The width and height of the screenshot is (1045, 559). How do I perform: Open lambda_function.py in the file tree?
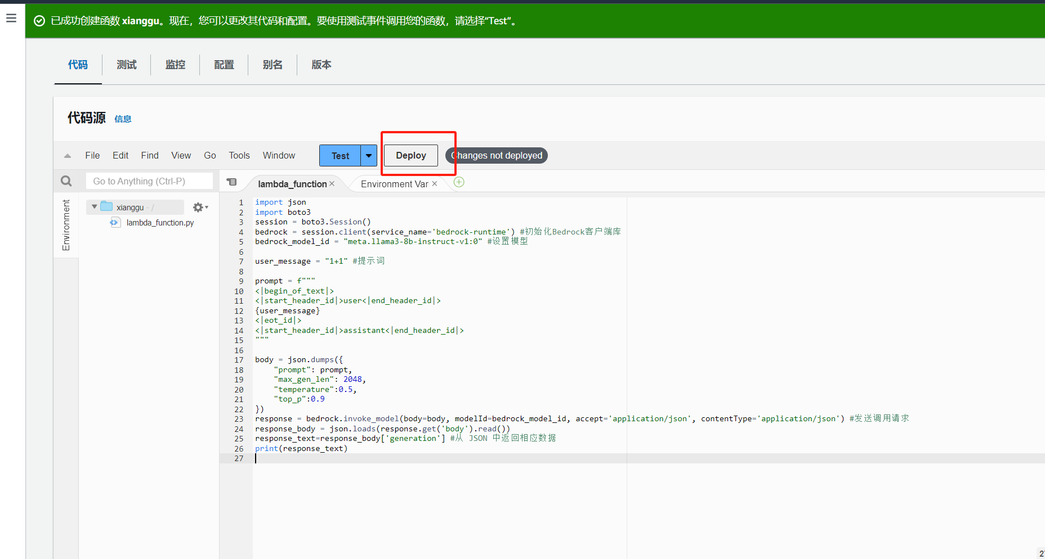pos(160,223)
